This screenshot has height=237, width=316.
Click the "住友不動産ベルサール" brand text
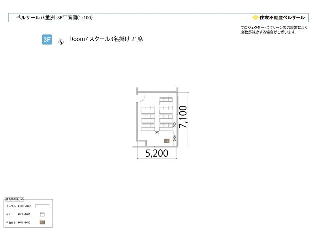[282, 17]
